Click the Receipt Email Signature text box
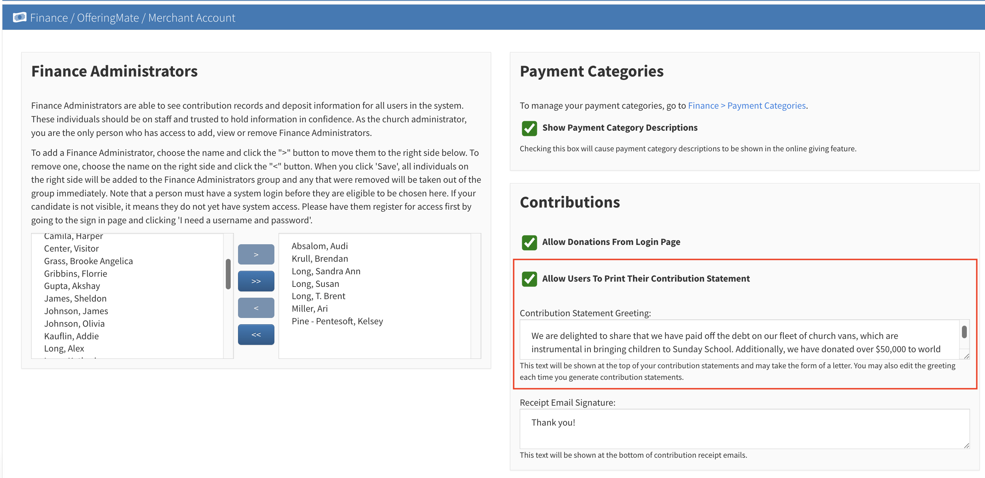Image resolution: width=985 pixels, height=478 pixels. pos(744,429)
